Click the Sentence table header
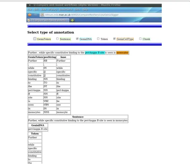 [x=78, y=117]
